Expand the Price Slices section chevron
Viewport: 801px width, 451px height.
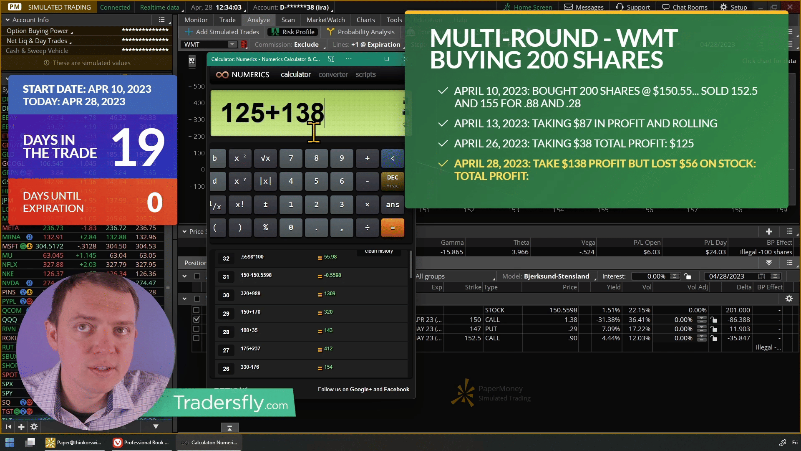pyautogui.click(x=184, y=231)
